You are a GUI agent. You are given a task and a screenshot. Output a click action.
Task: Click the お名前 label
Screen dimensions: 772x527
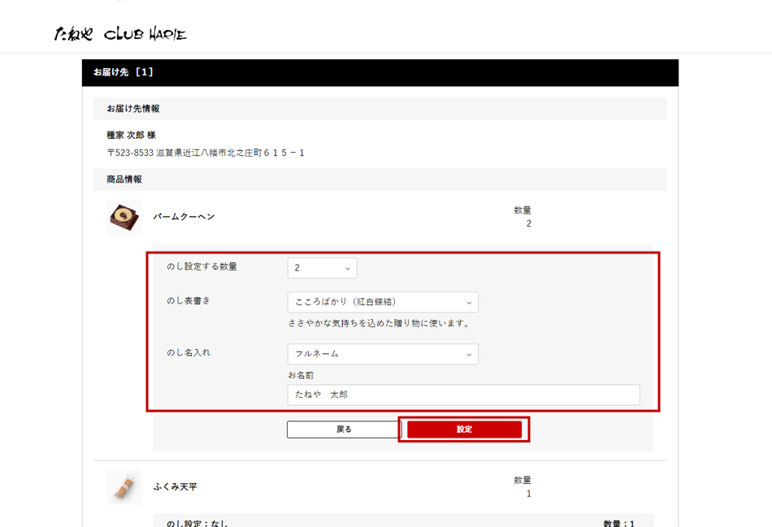(301, 375)
